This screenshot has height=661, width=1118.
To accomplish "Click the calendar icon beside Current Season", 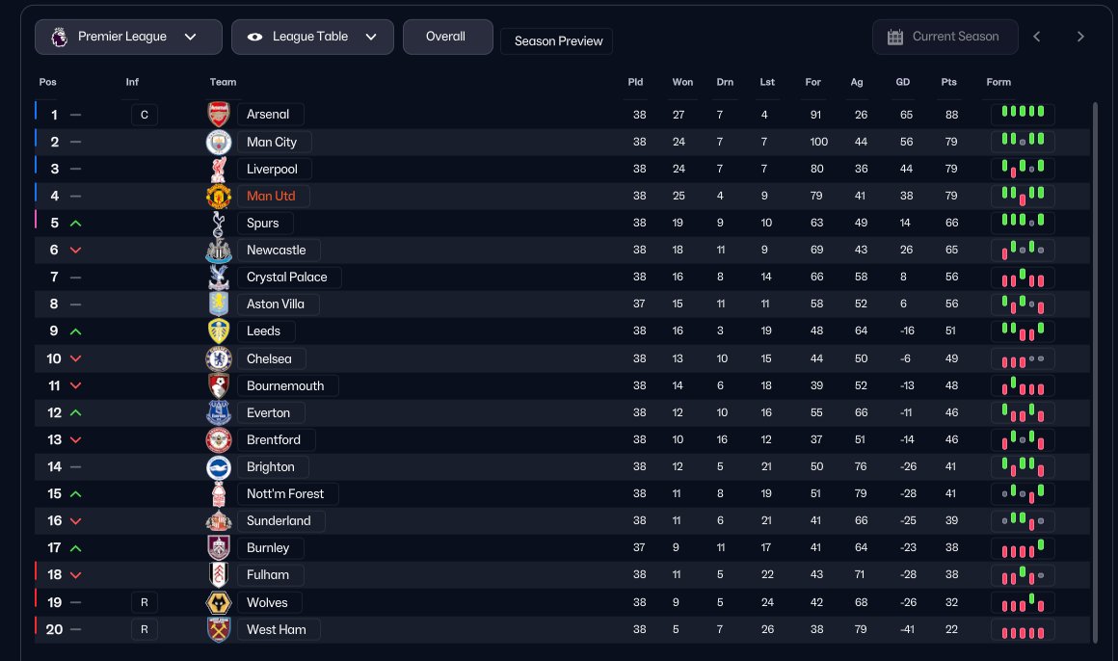I will (895, 37).
